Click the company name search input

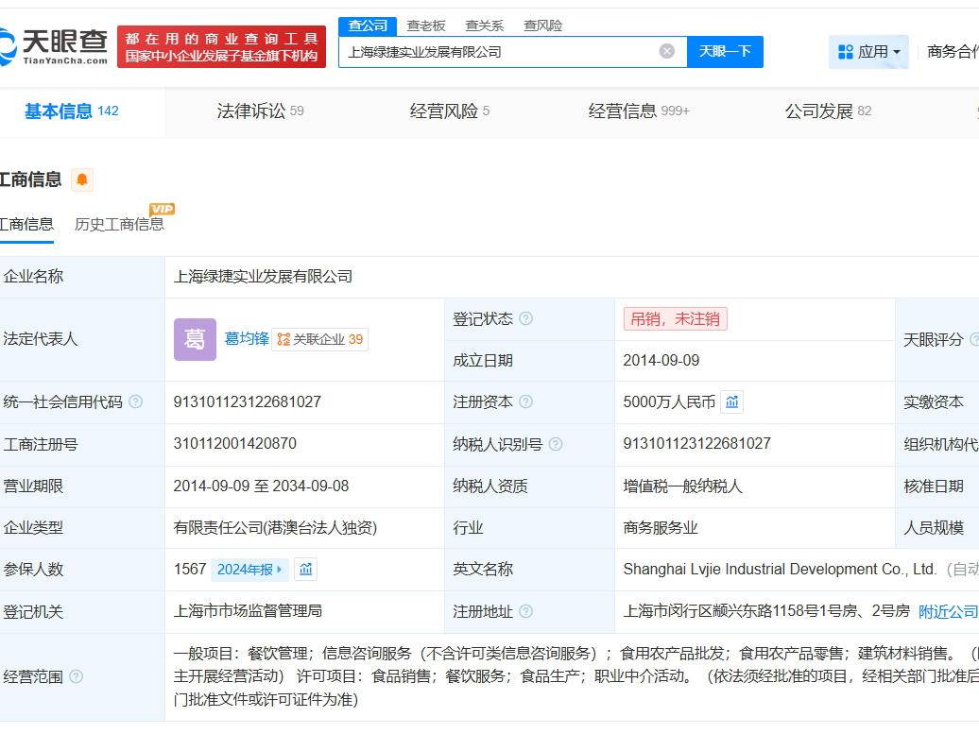point(501,52)
